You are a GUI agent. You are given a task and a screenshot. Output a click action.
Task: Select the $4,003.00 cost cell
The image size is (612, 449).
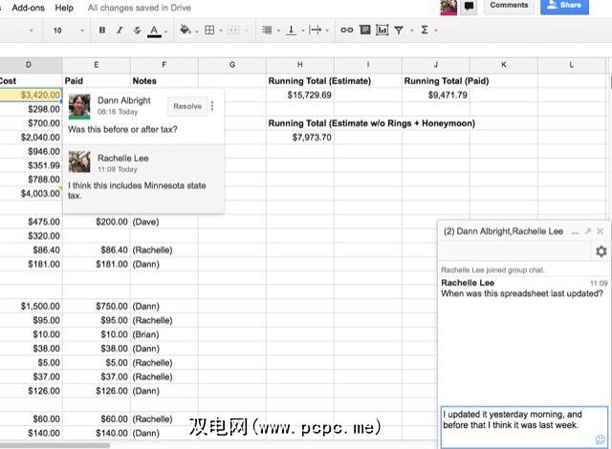tap(31, 194)
